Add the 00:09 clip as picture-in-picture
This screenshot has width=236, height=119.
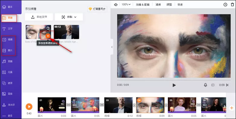(29, 36)
